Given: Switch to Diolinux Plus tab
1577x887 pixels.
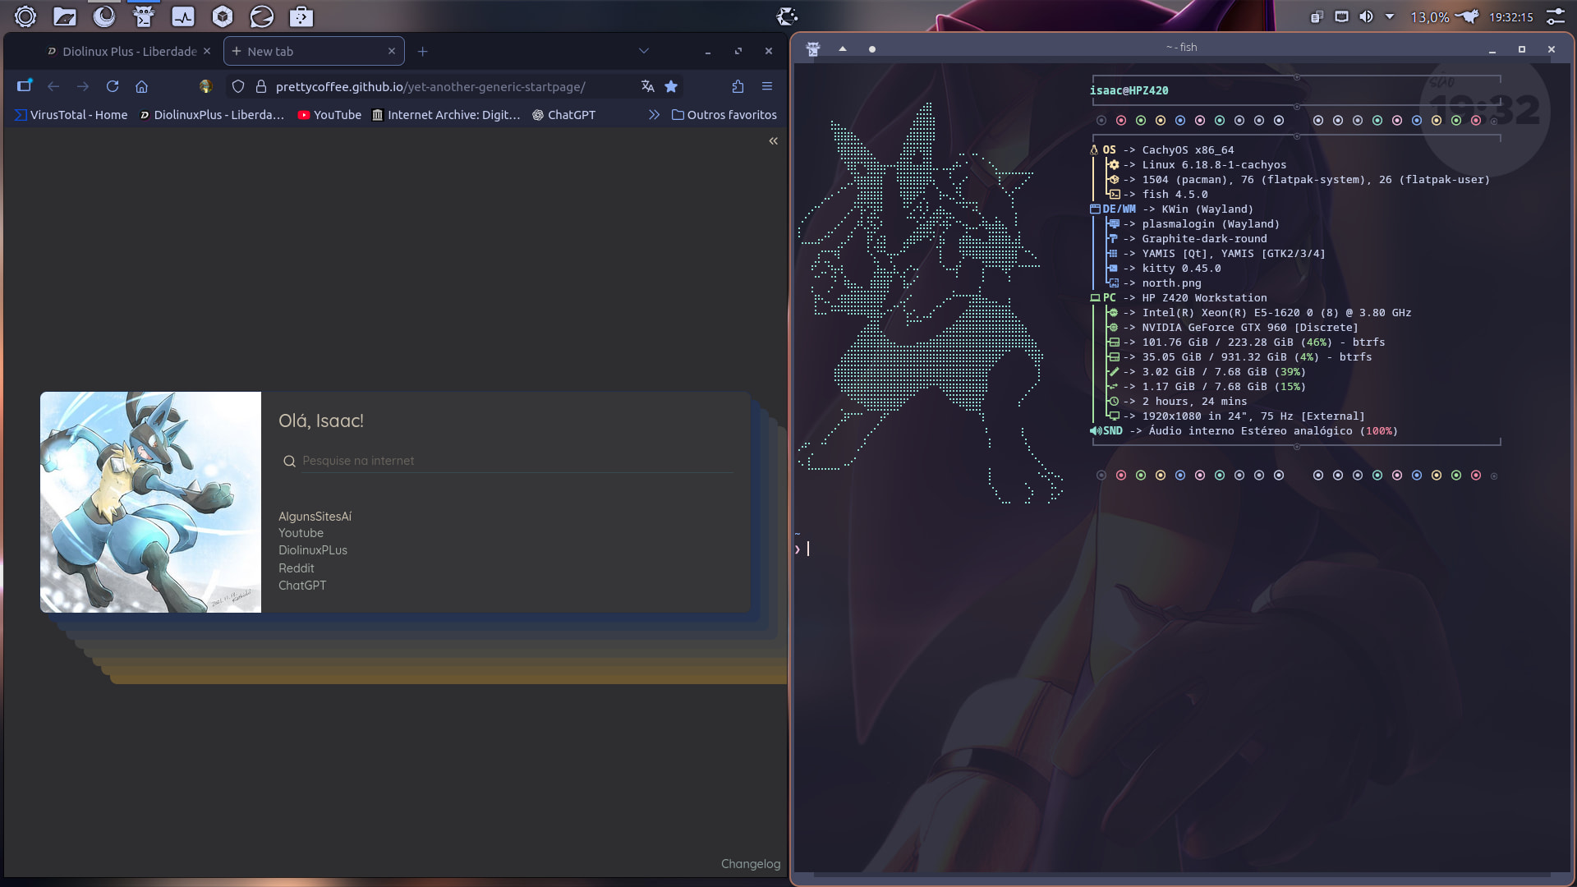Looking at the screenshot, I should (x=123, y=51).
